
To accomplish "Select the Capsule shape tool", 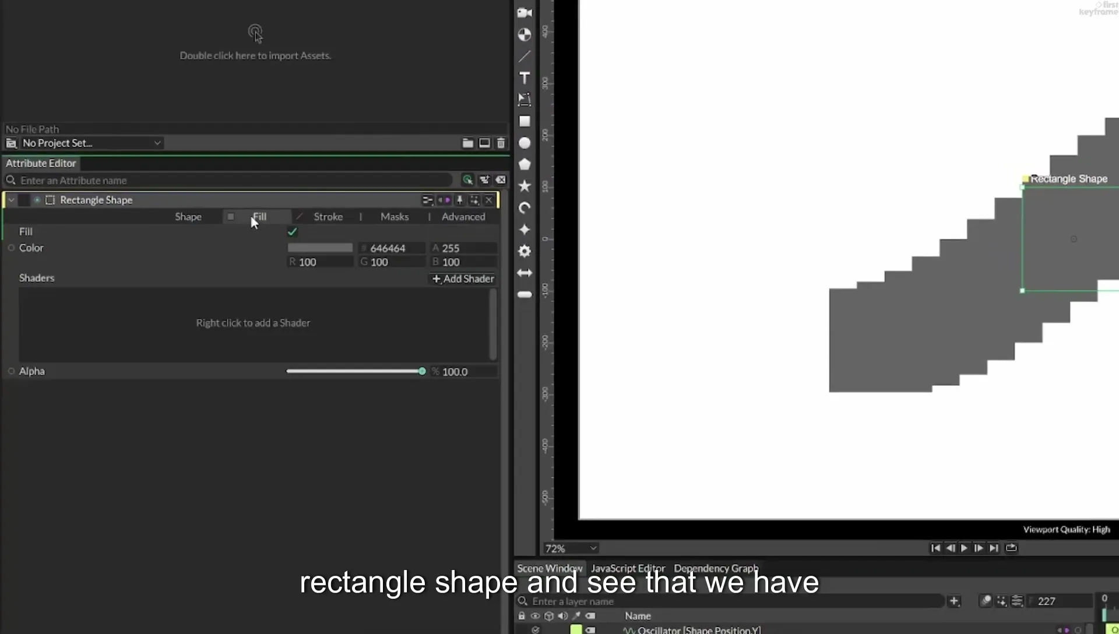I will [525, 295].
